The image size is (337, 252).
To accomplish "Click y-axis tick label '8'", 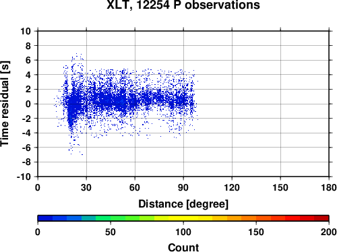I will click(x=28, y=46).
